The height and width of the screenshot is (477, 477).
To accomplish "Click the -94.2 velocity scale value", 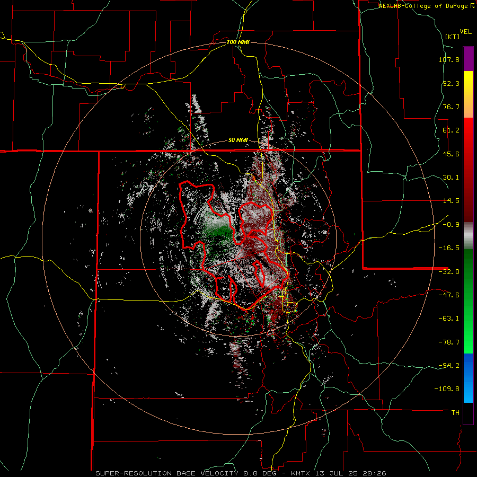I will [449, 366].
